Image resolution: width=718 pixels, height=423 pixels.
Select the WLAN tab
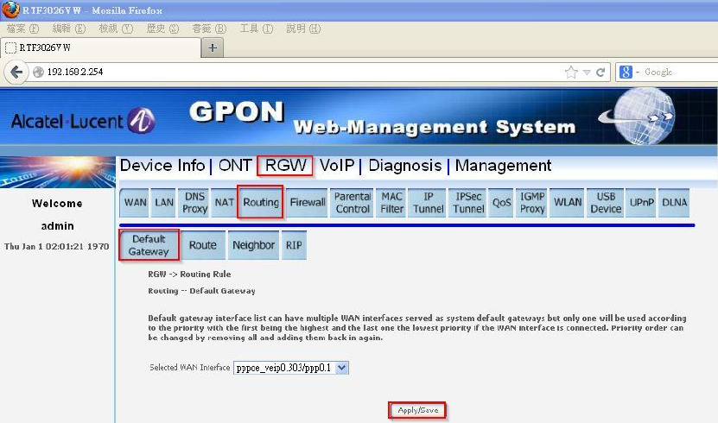coord(568,203)
